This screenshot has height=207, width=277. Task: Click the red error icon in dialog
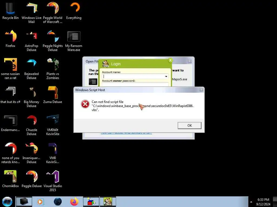85,104
